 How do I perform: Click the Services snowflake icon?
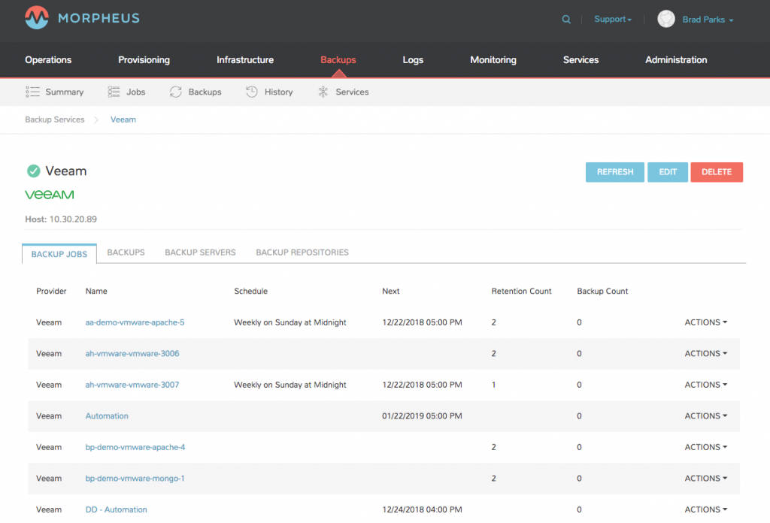(x=323, y=91)
